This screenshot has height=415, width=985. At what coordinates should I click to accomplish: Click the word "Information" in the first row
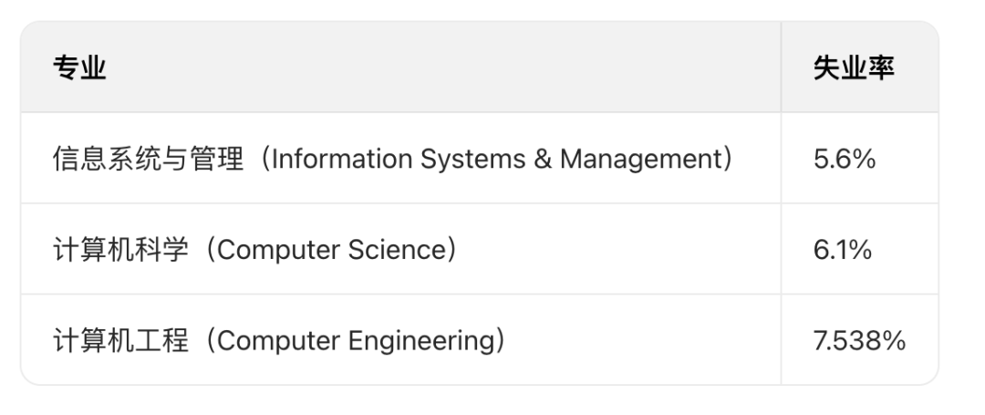342,159
